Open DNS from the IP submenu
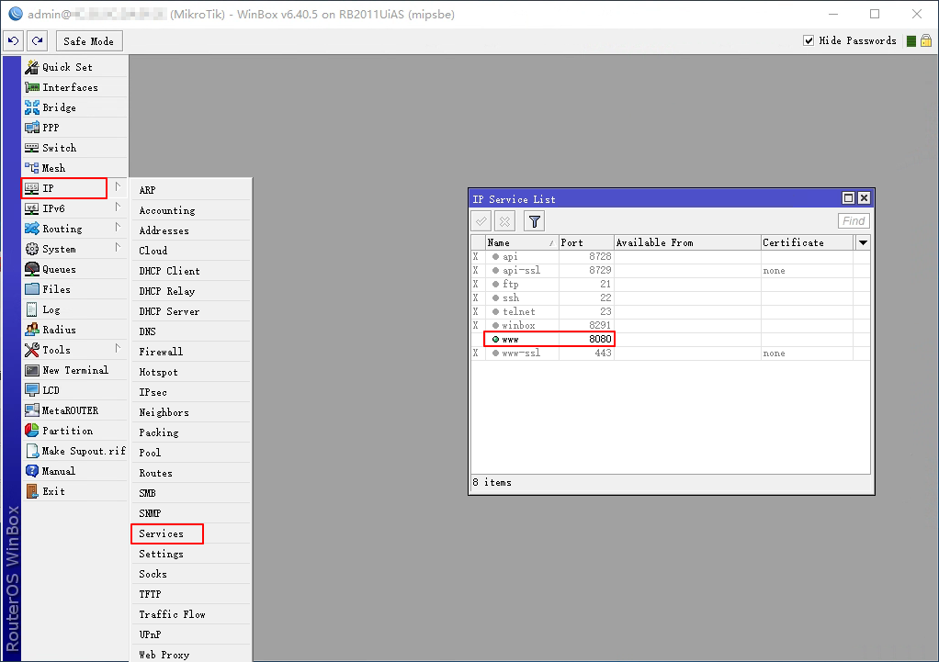This screenshot has width=939, height=662. (x=191, y=331)
